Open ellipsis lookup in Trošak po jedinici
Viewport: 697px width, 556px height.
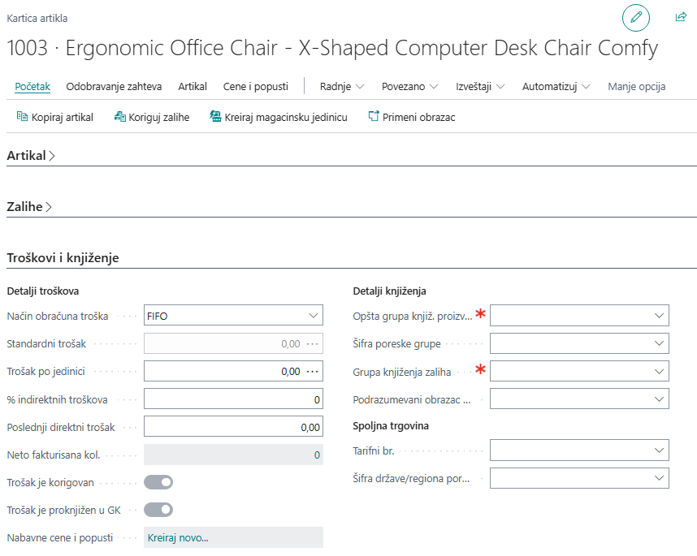312,372
